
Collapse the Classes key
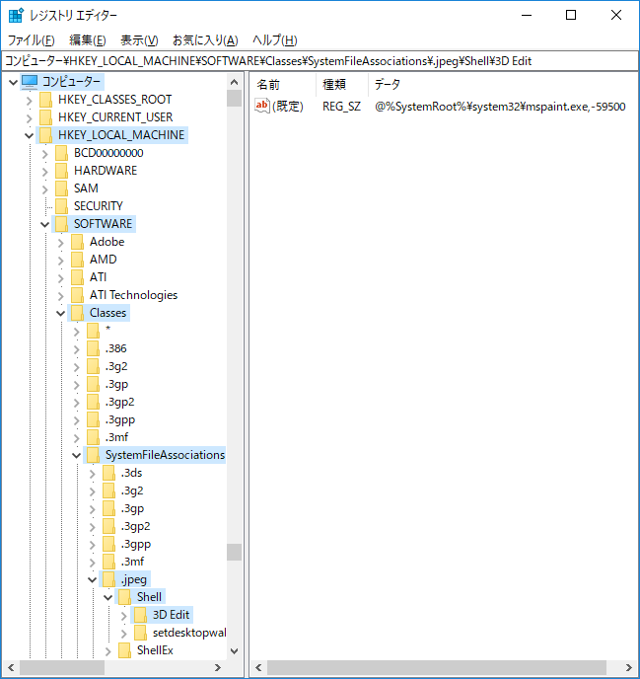tap(60, 313)
